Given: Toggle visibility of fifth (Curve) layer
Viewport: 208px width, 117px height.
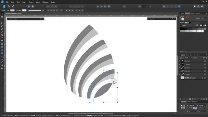Looking at the screenshot, I should tap(205, 74).
